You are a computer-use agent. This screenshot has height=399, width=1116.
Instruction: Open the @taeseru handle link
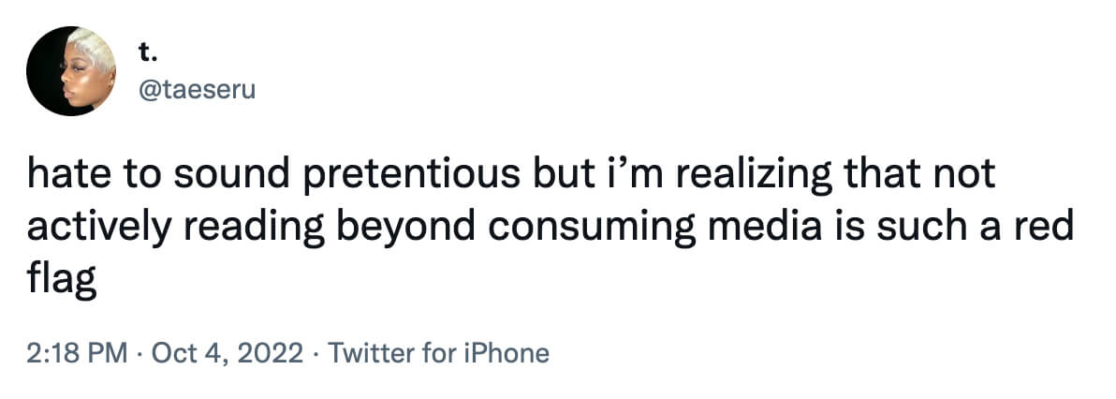coord(196,89)
